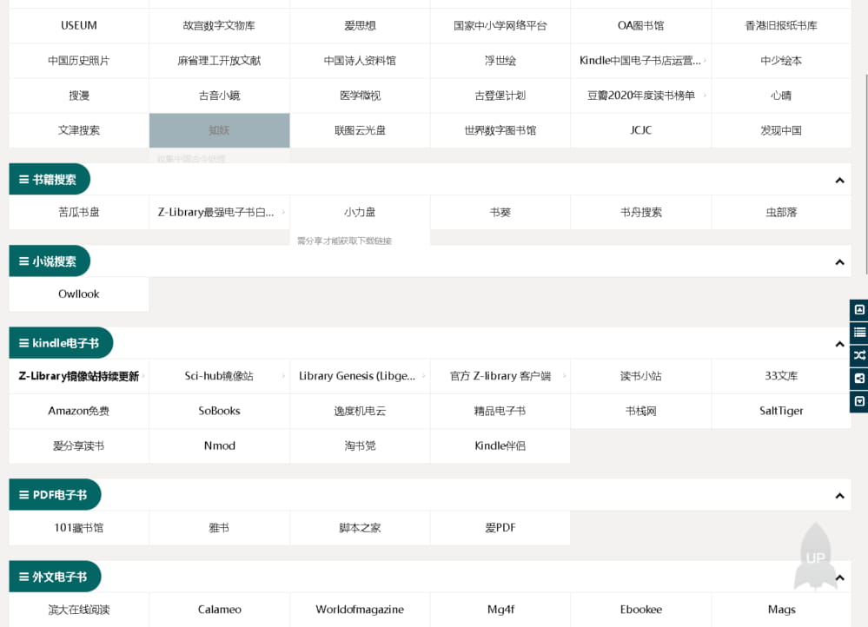Open the 101藏书馆 link
This screenshot has height=627, width=868.
[78, 527]
